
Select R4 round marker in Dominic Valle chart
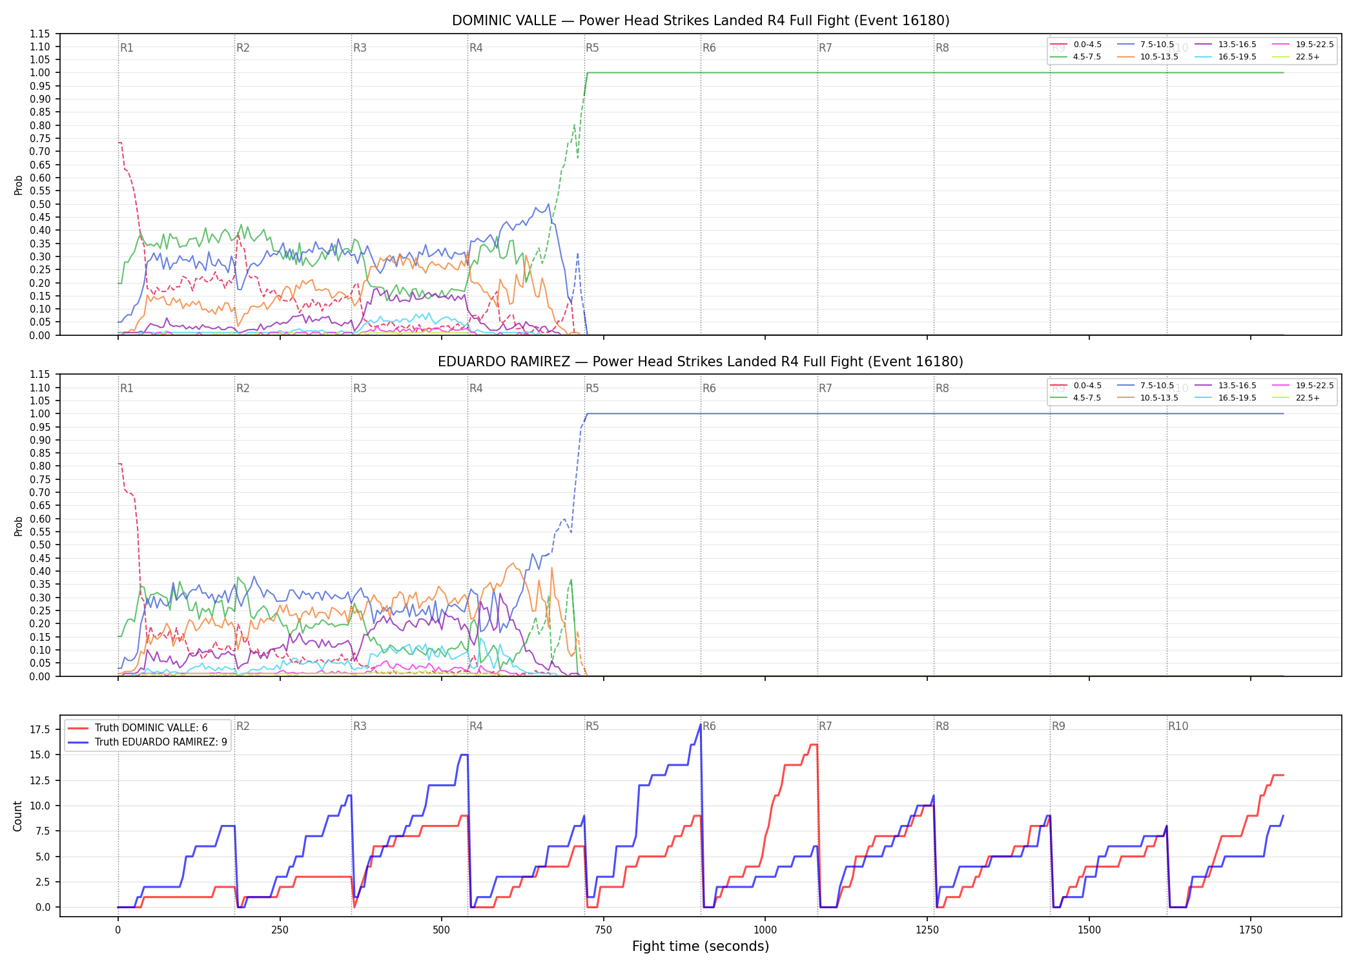(476, 48)
